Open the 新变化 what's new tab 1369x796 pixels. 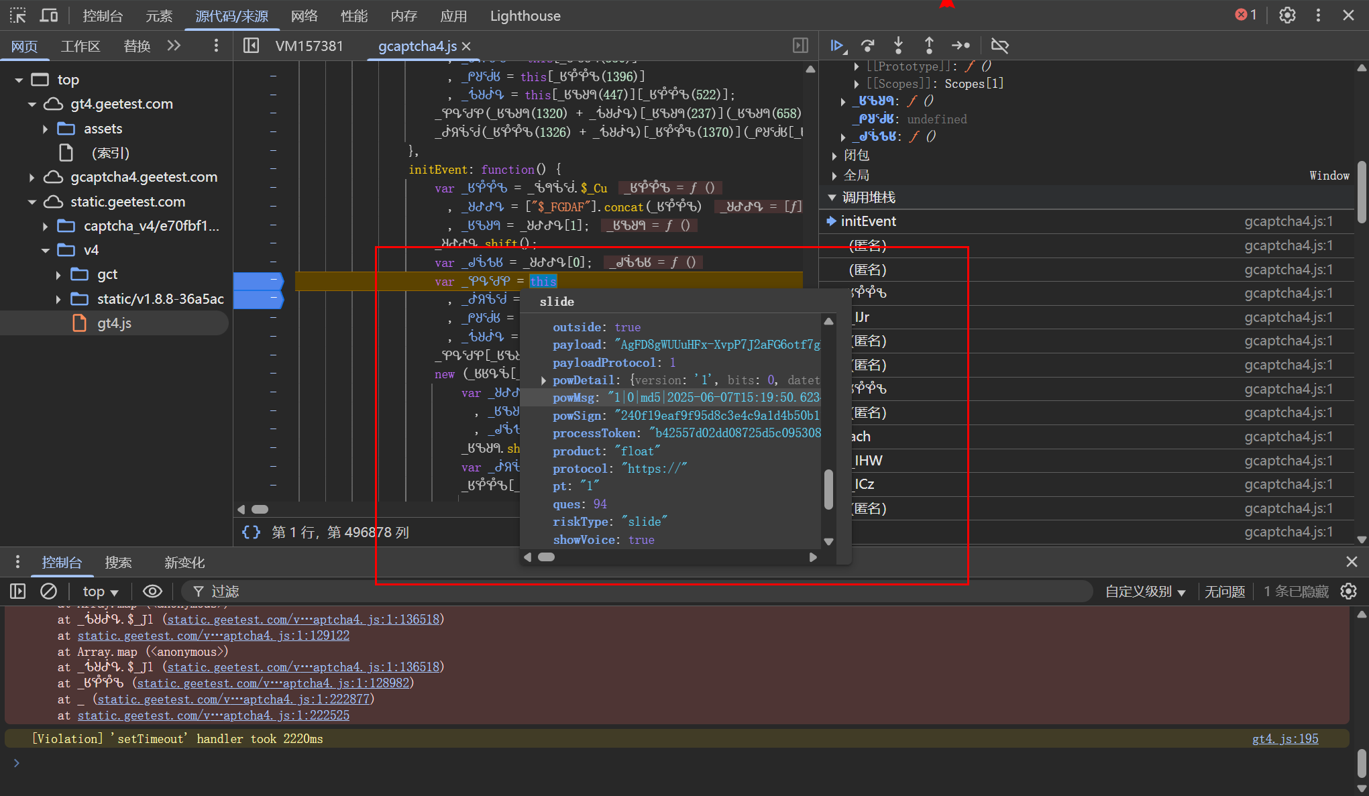tap(184, 562)
